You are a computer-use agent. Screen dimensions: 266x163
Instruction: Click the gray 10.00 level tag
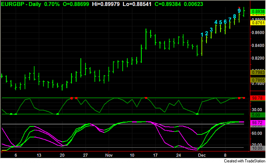click(x=257, y=148)
